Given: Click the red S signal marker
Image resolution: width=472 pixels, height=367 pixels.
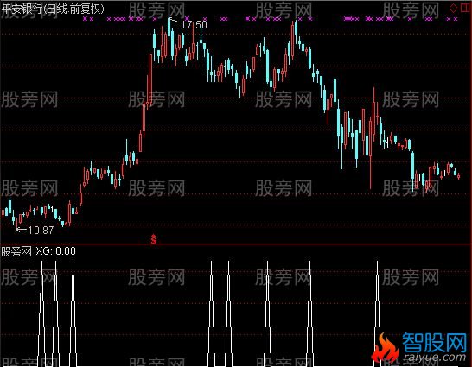Looking at the screenshot, I should click(154, 238).
